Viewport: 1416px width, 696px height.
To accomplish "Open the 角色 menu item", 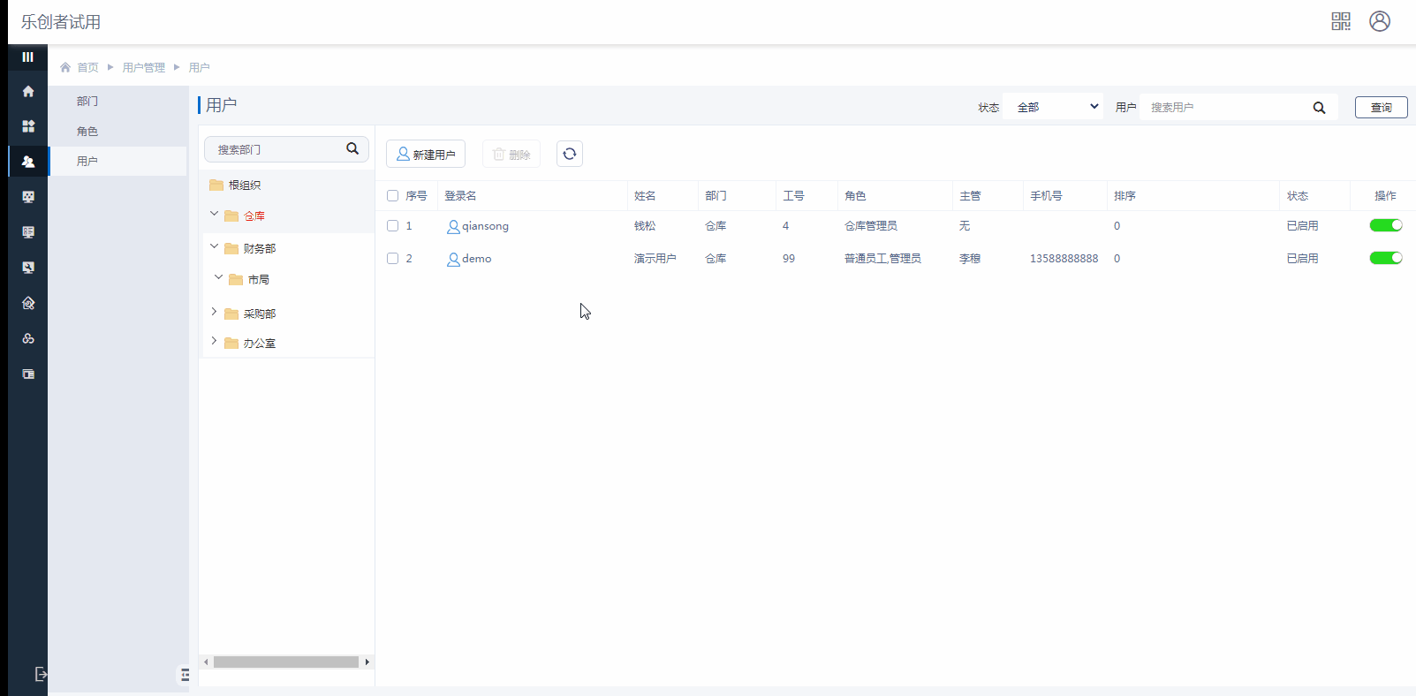I will (x=87, y=132).
